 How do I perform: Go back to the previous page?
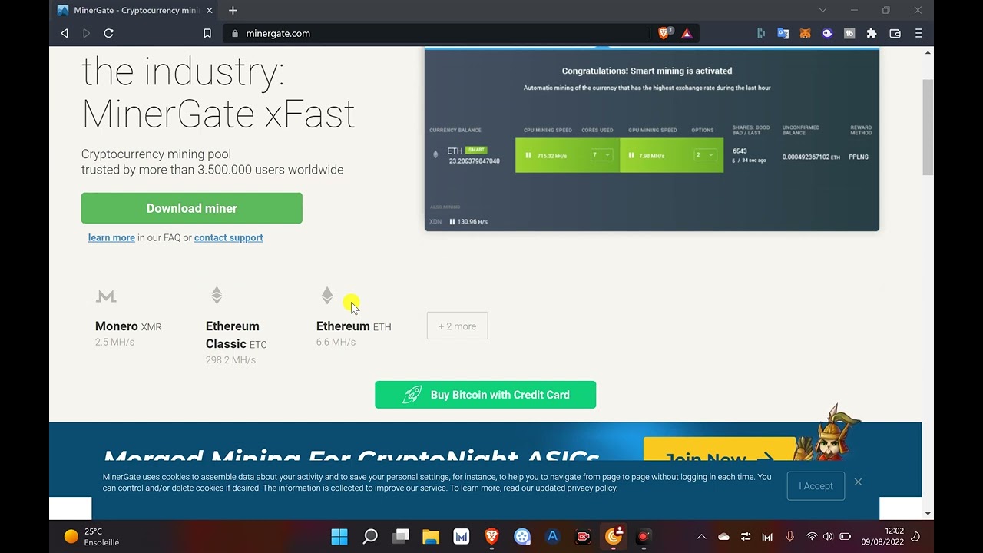(x=65, y=33)
